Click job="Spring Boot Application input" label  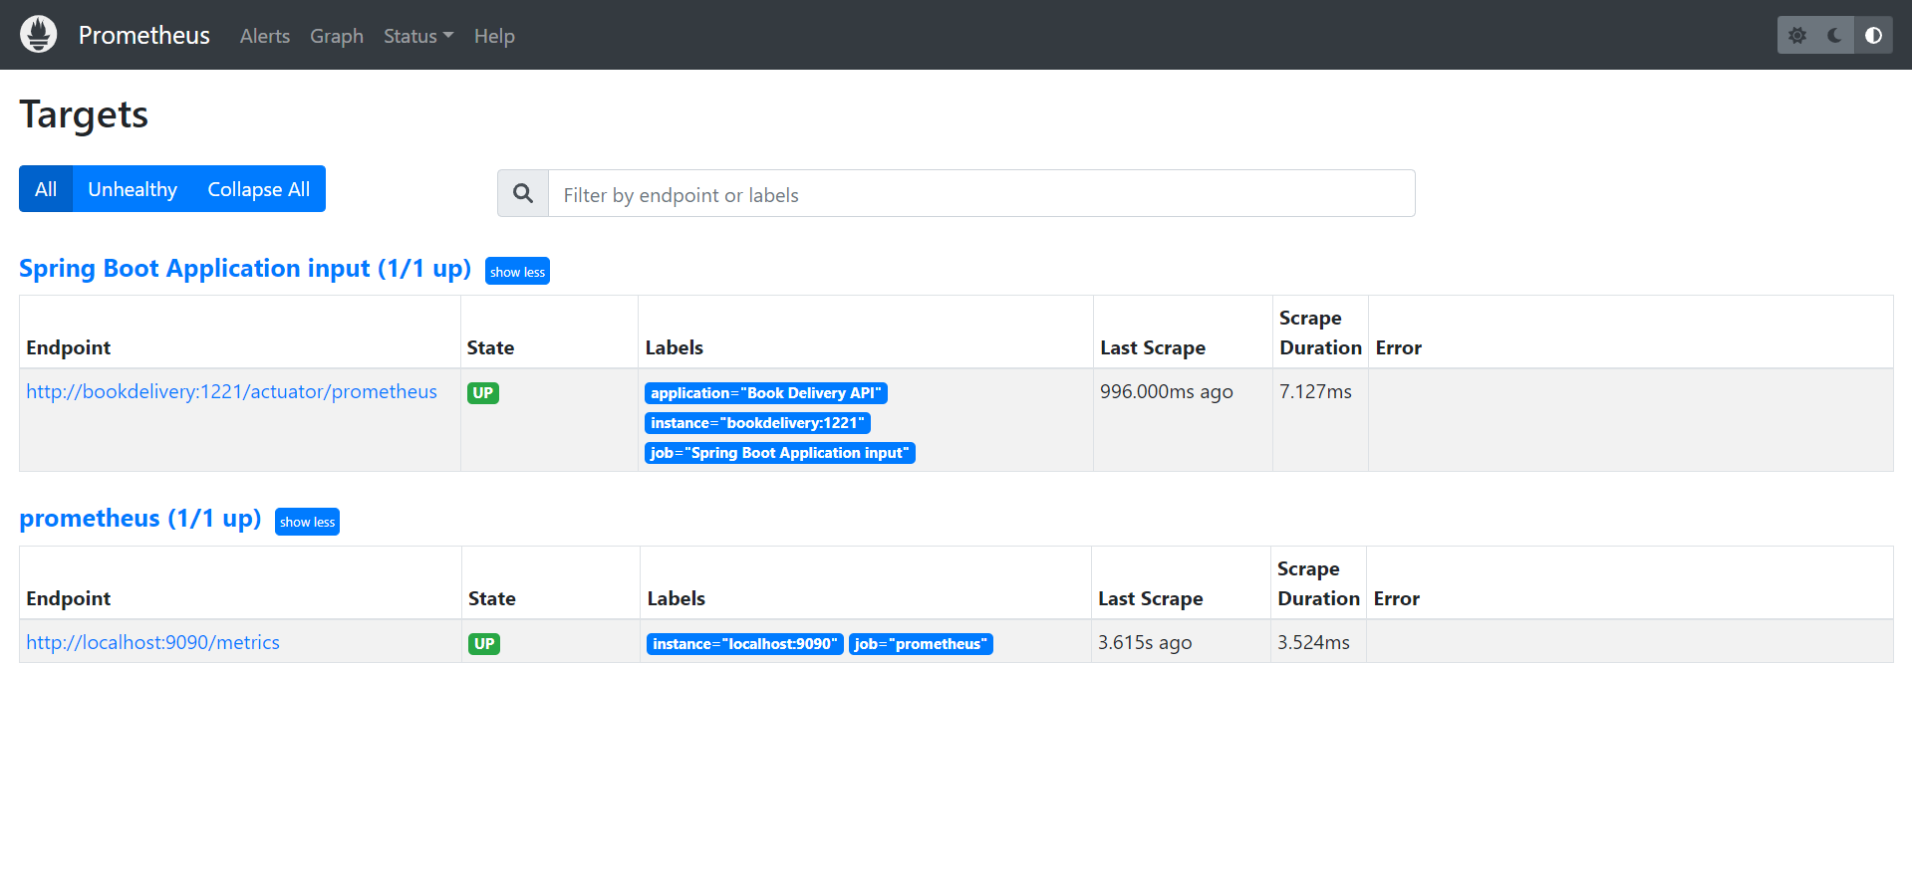(x=780, y=453)
